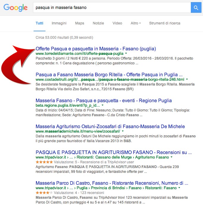Expand arrow beside beta.regione.puglia.it URL

pyautogui.click(x=103, y=105)
